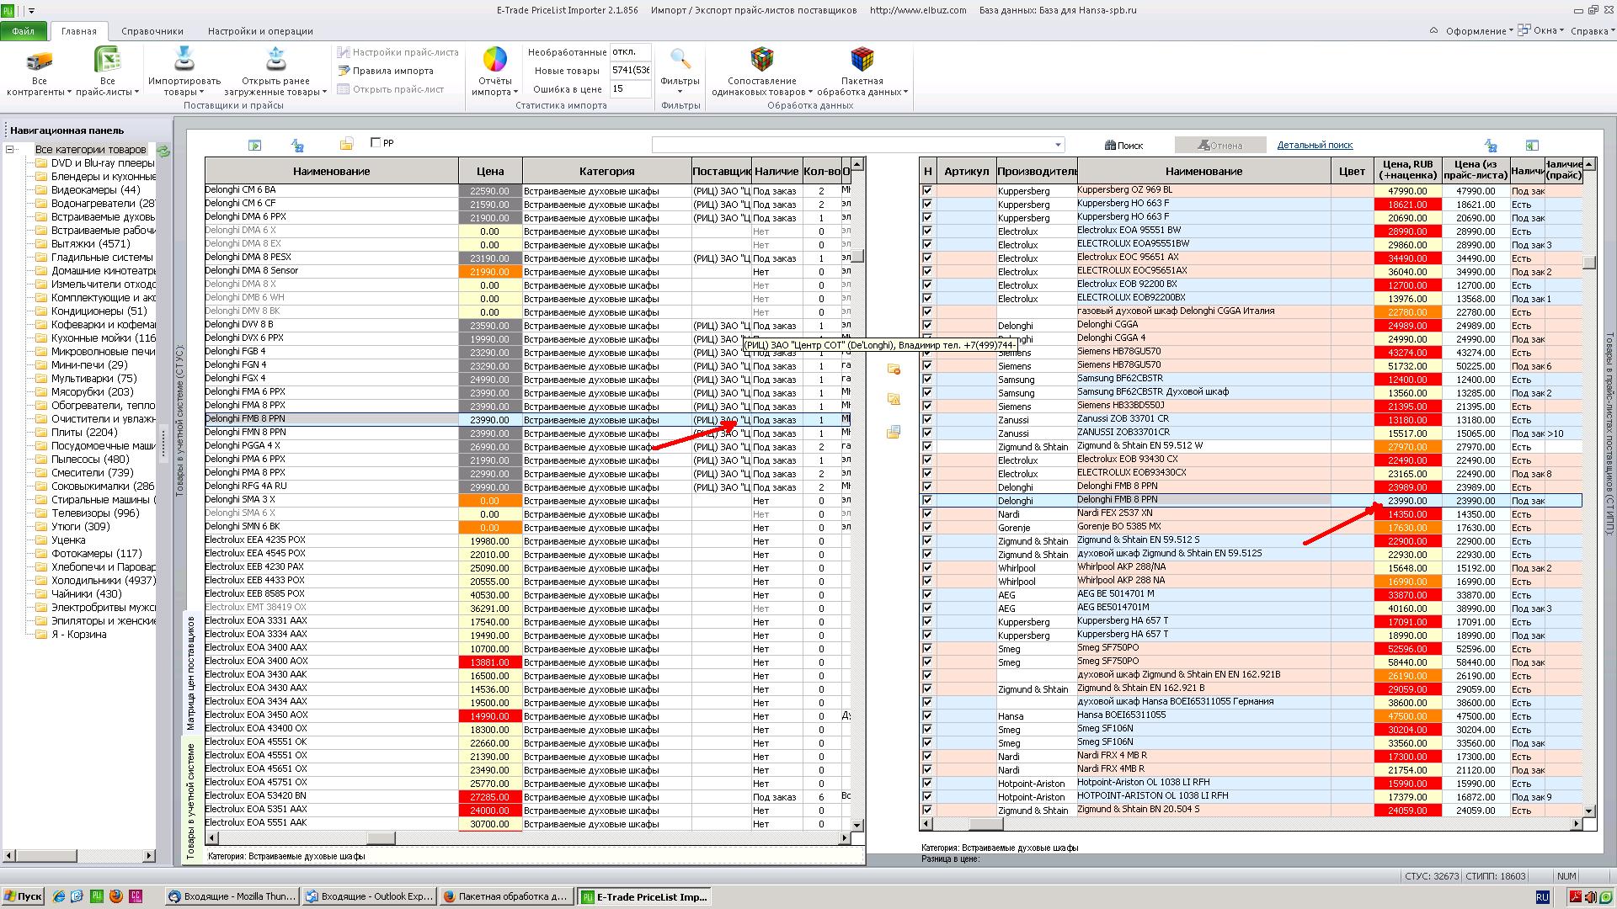Viewport: 1617px width, 909px height.
Task: Click orange price cell 21990.00 Delonghi DMA 8 Sensor
Action: click(490, 272)
